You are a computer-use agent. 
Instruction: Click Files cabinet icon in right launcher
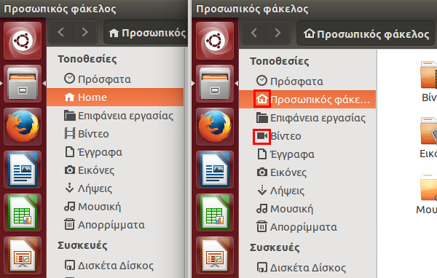pyautogui.click(x=215, y=84)
